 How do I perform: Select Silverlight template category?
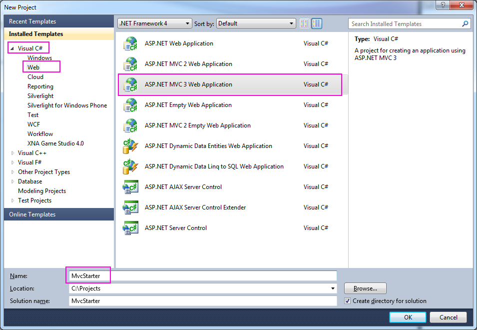point(40,96)
